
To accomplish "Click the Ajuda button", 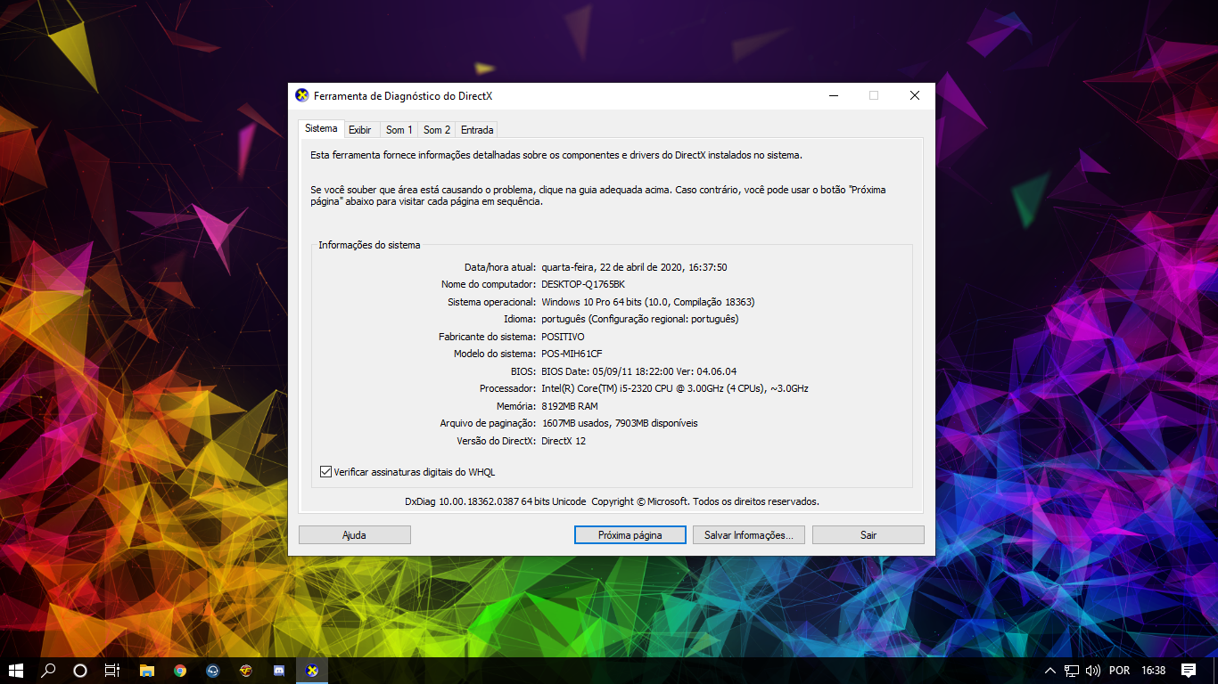I will tap(355, 535).
